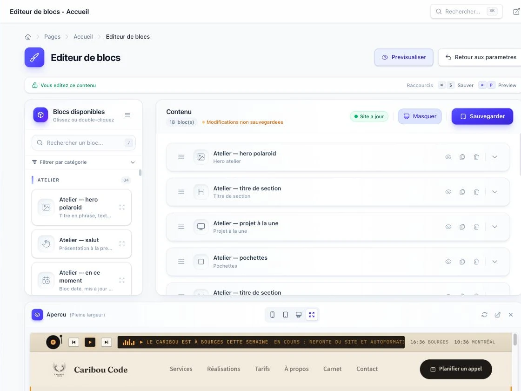Focus the Rechercher un bloc search field
This screenshot has height=391, width=521.
point(83,142)
